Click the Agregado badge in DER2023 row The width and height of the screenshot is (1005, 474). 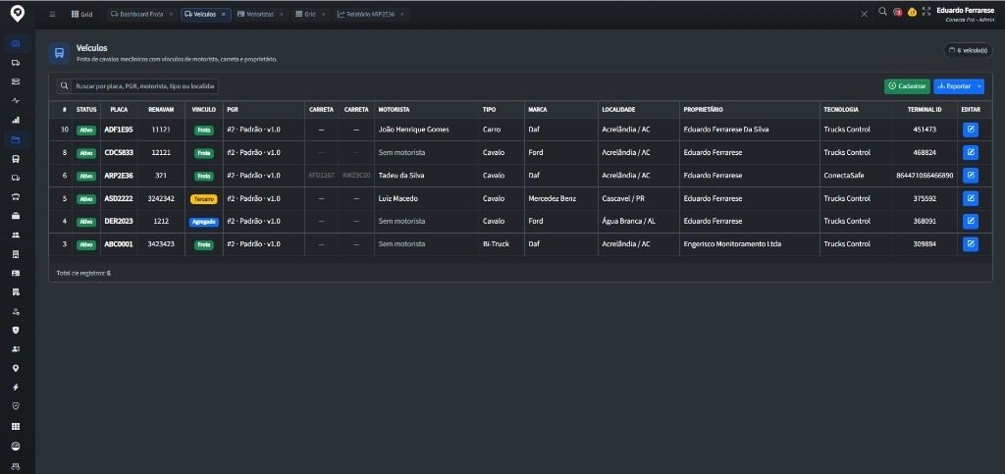pos(204,222)
